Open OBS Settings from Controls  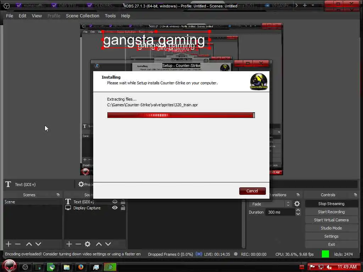(331, 236)
